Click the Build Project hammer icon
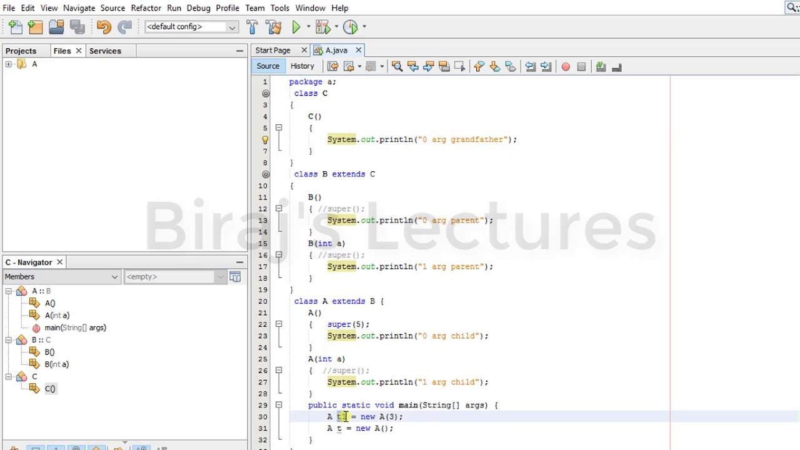800x450 pixels. [252, 27]
